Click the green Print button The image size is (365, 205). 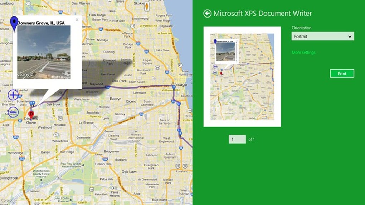point(342,74)
